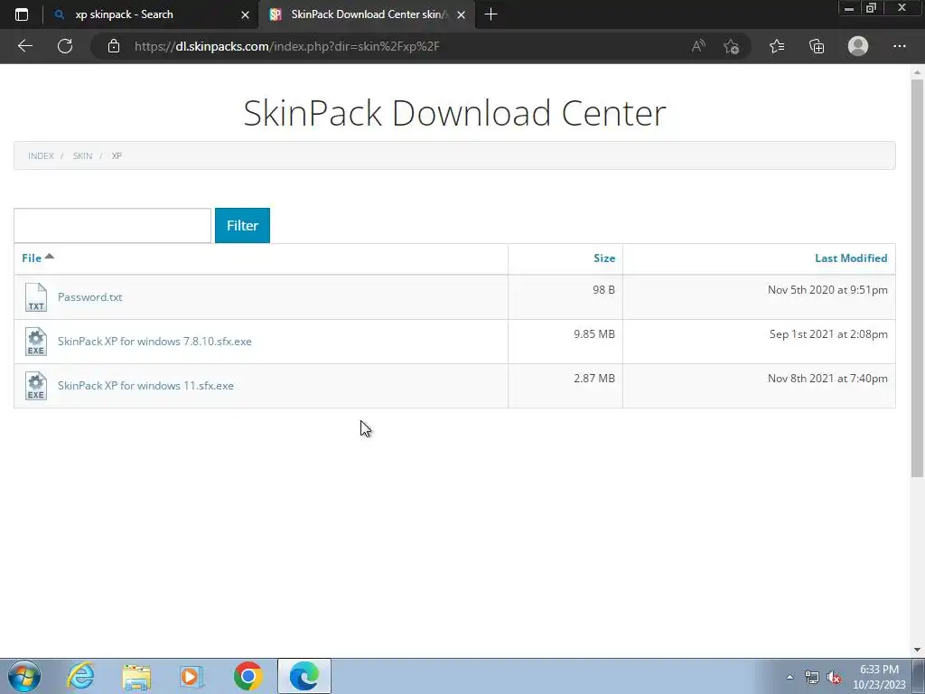Open the browser profile menu
This screenshot has height=694, width=925.
point(858,46)
